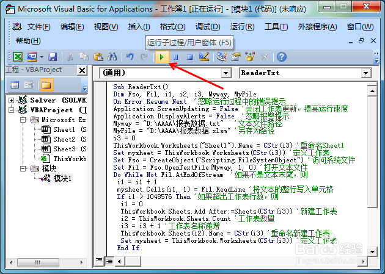Open the 帮助(H) menu

click(x=28, y=41)
